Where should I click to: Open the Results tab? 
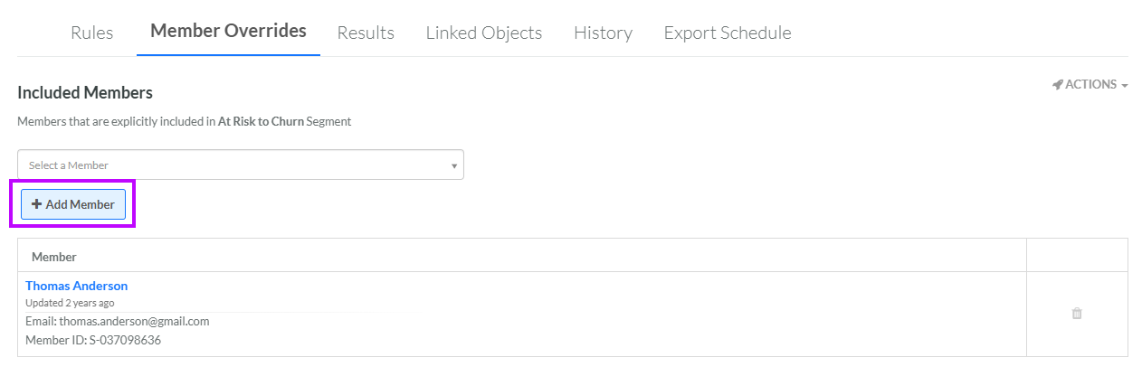pos(366,33)
